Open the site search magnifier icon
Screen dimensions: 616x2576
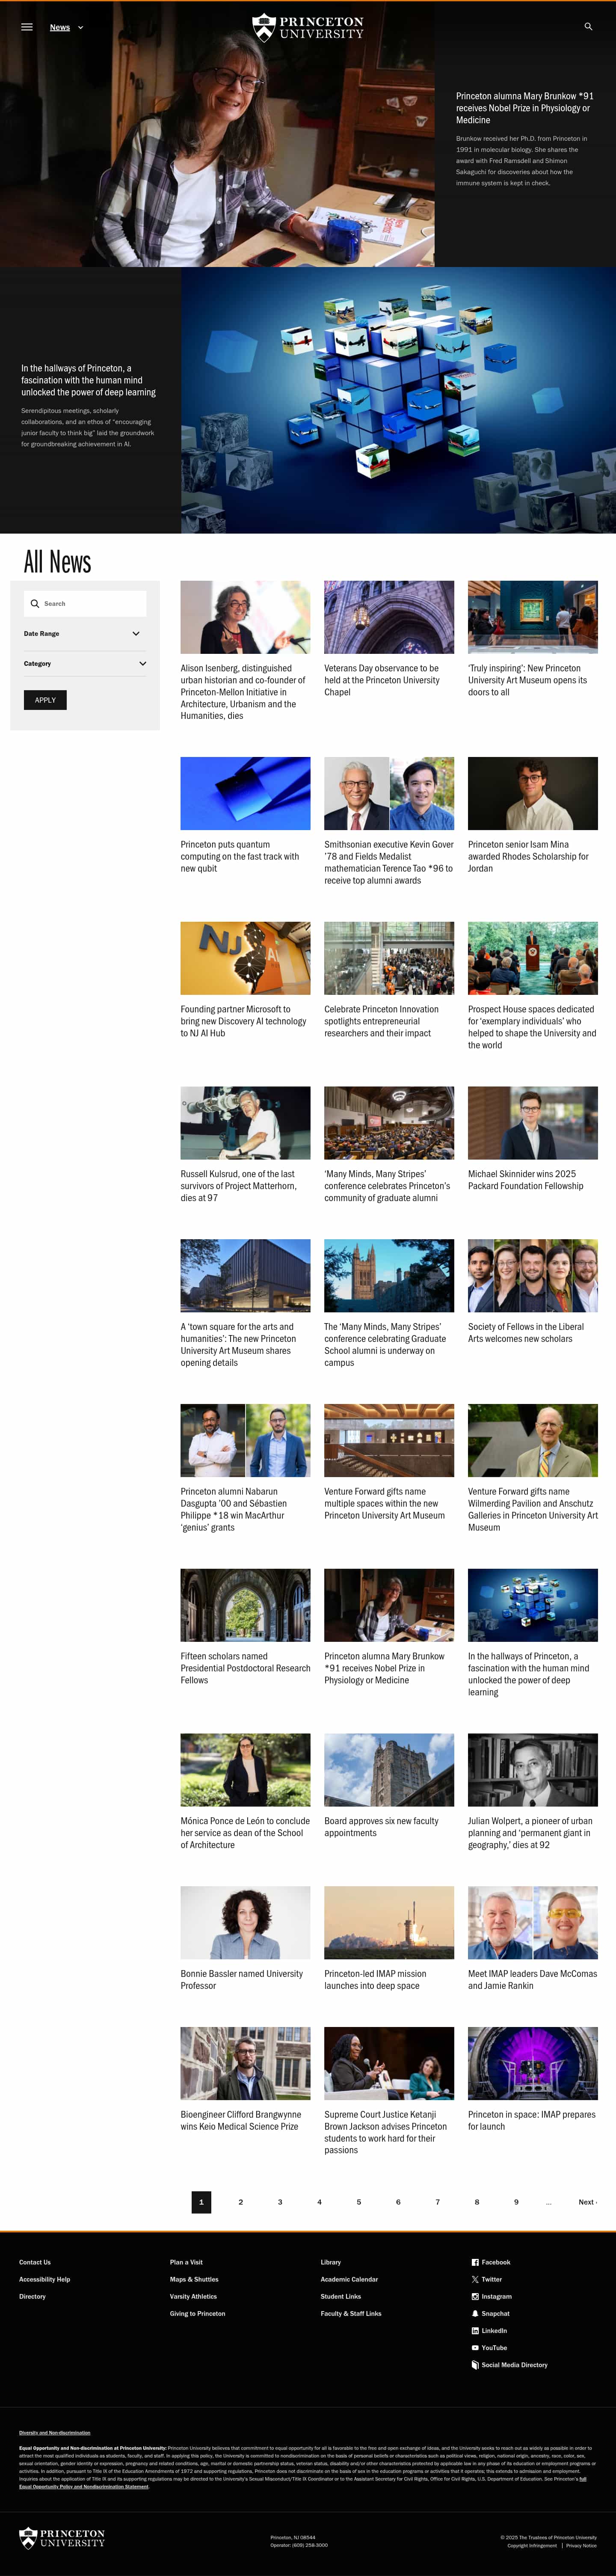click(x=588, y=27)
